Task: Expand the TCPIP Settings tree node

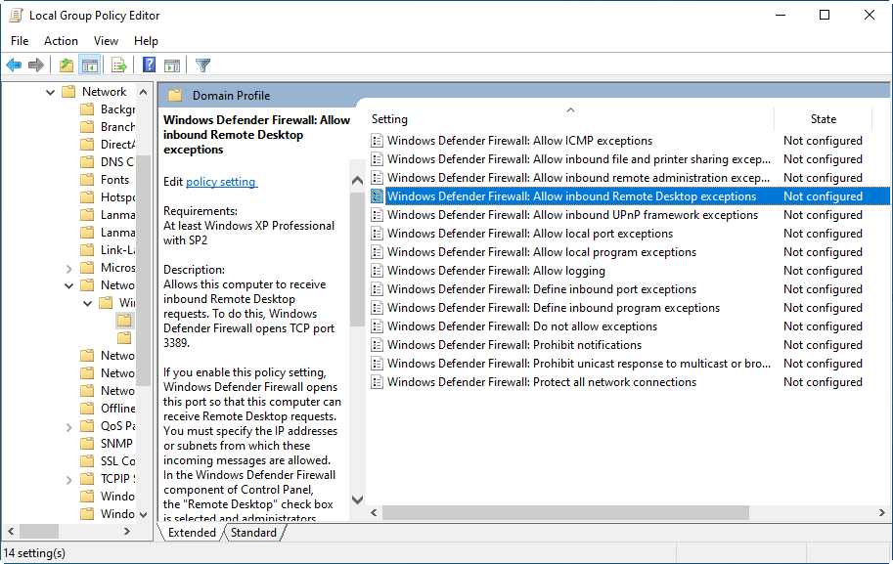Action: click(68, 479)
